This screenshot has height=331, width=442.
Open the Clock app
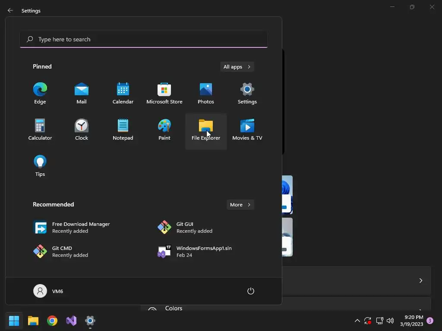point(82,130)
